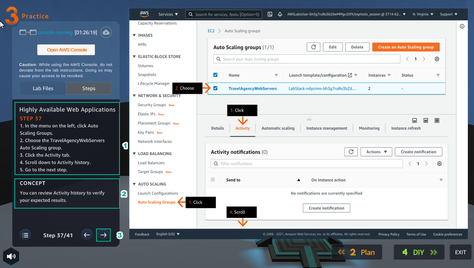Open Load Balancers in sidebar

pos(151,163)
